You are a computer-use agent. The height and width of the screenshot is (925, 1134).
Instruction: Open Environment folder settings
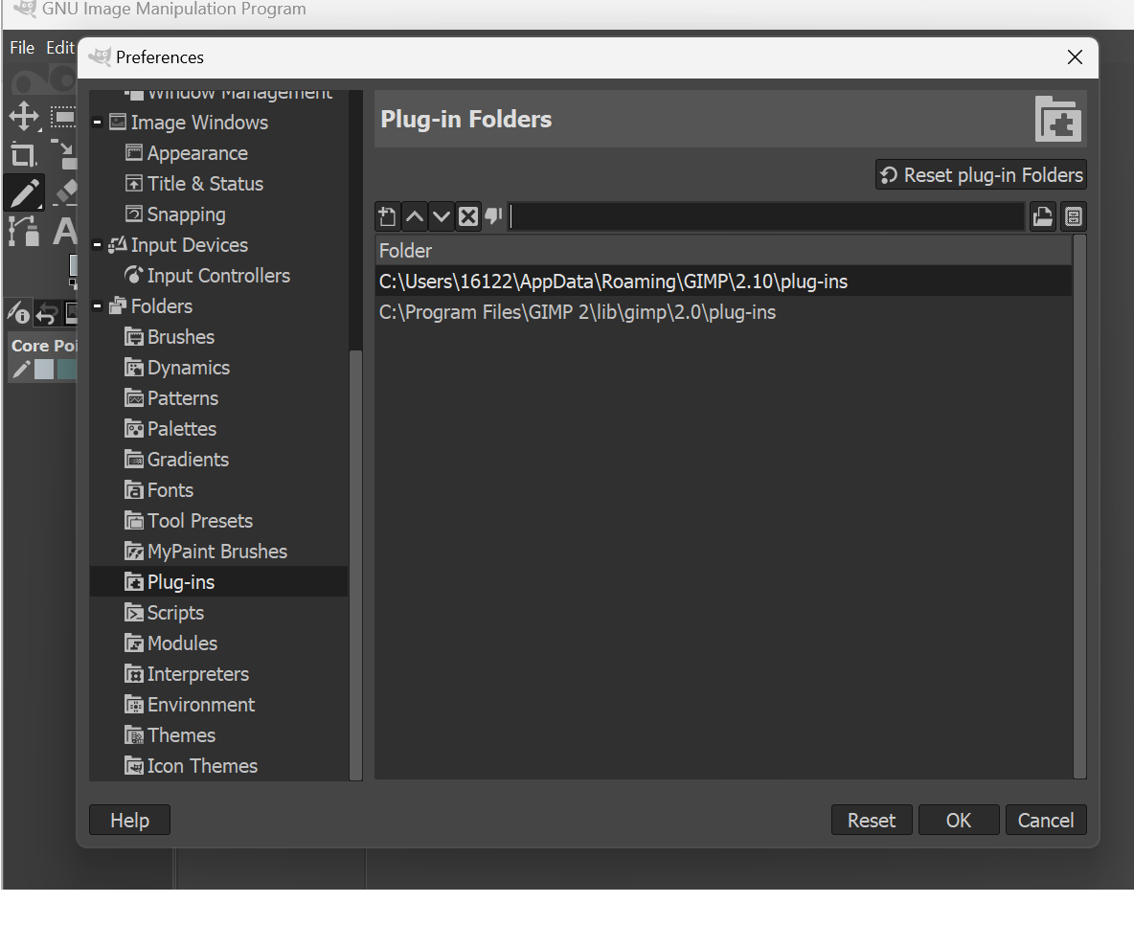[x=201, y=705]
